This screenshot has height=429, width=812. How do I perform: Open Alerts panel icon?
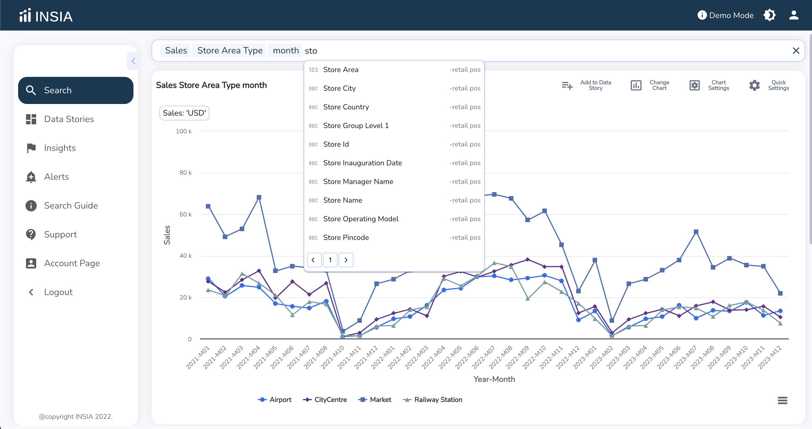tap(31, 177)
